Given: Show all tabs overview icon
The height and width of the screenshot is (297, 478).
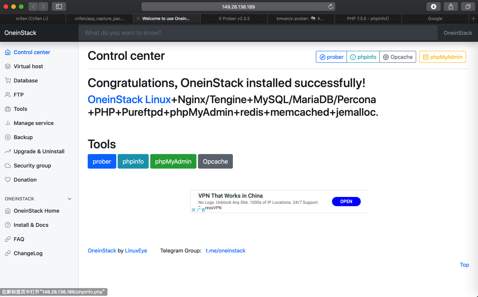Looking at the screenshot, I should coord(468,7).
